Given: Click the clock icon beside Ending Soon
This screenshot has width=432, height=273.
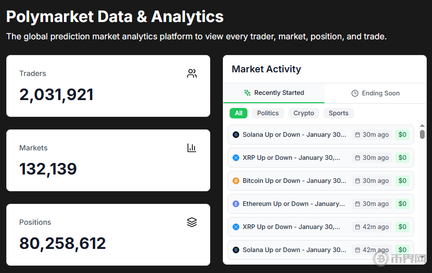Looking at the screenshot, I should tap(355, 93).
